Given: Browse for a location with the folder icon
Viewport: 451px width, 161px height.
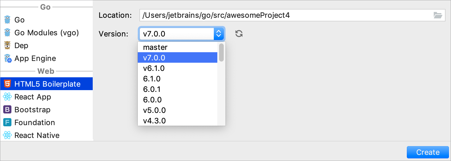Looking at the screenshot, I should (438, 15).
